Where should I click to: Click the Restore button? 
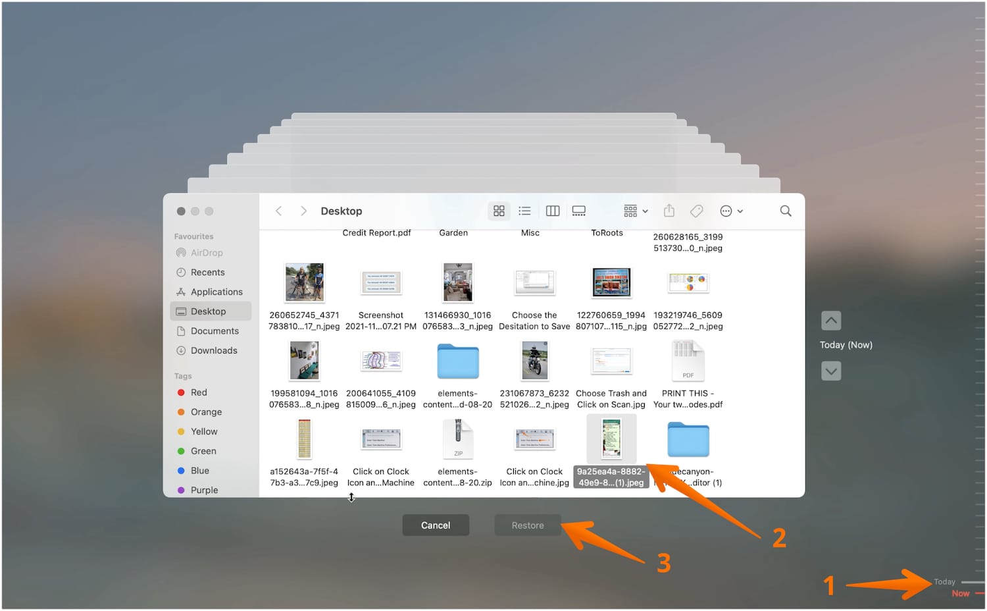[527, 525]
